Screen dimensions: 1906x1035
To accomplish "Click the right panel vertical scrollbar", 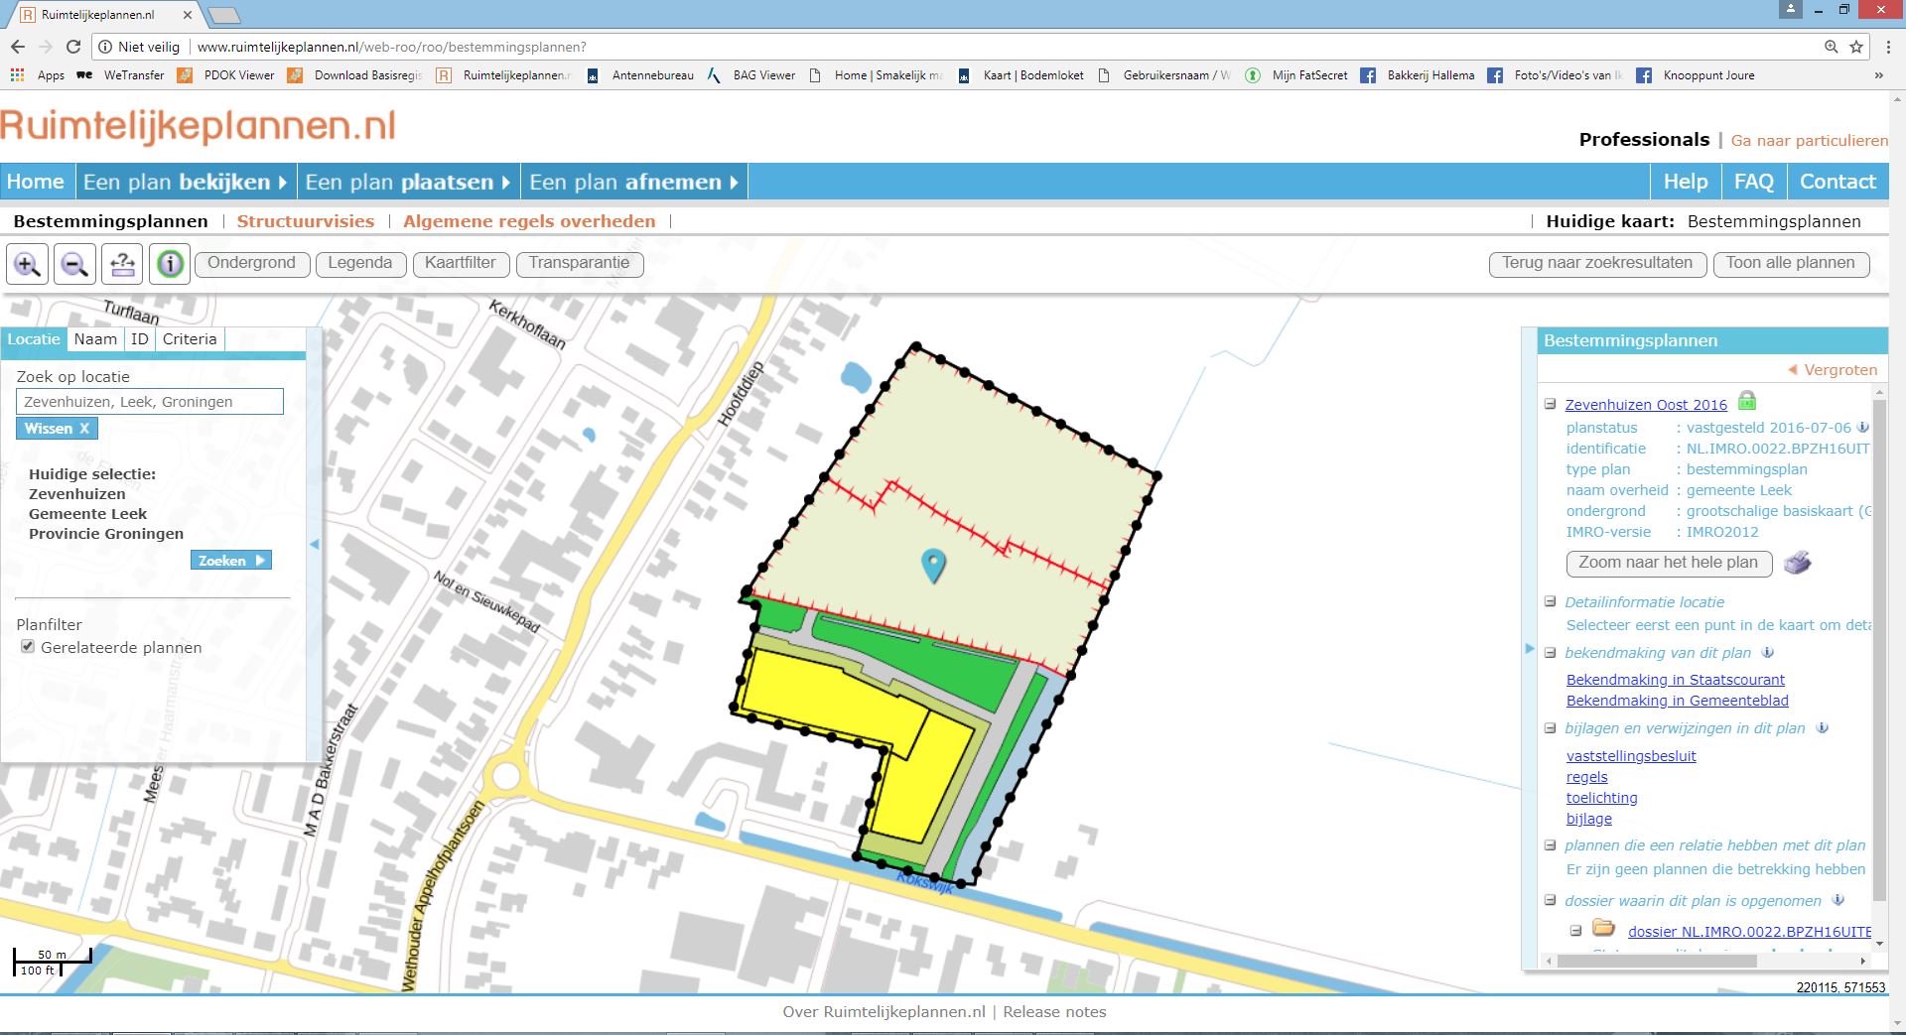I will 1878,650.
